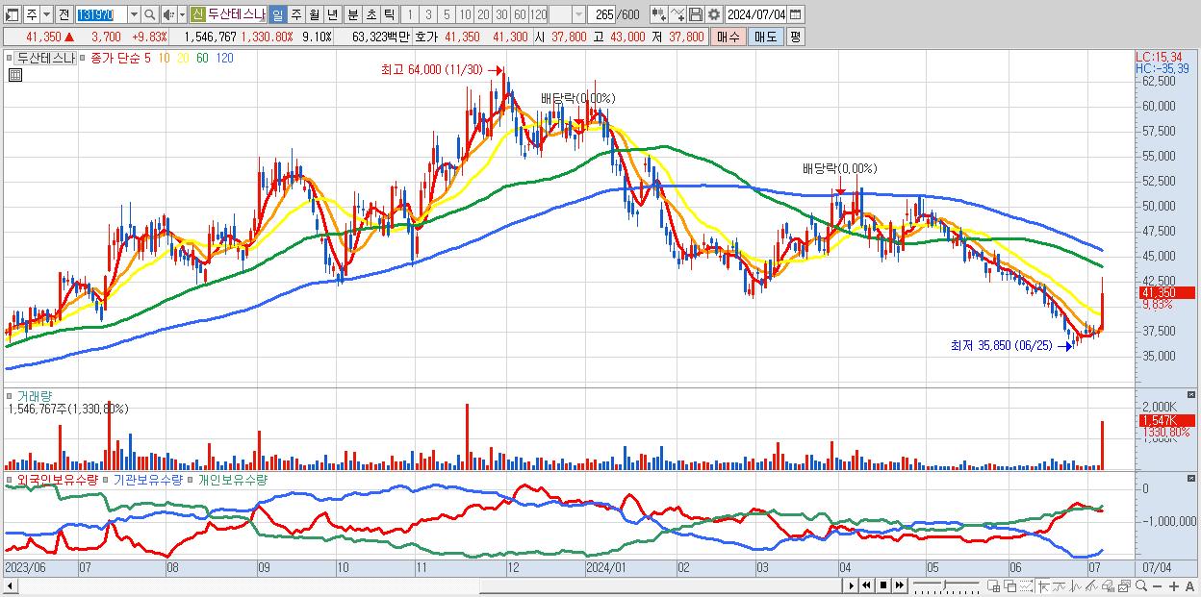Image resolution: width=1201 pixels, height=597 pixels.
Task: Select the 초 (second) period toggle
Action: click(371, 14)
